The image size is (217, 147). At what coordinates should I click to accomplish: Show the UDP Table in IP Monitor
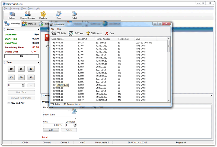tap(76, 33)
